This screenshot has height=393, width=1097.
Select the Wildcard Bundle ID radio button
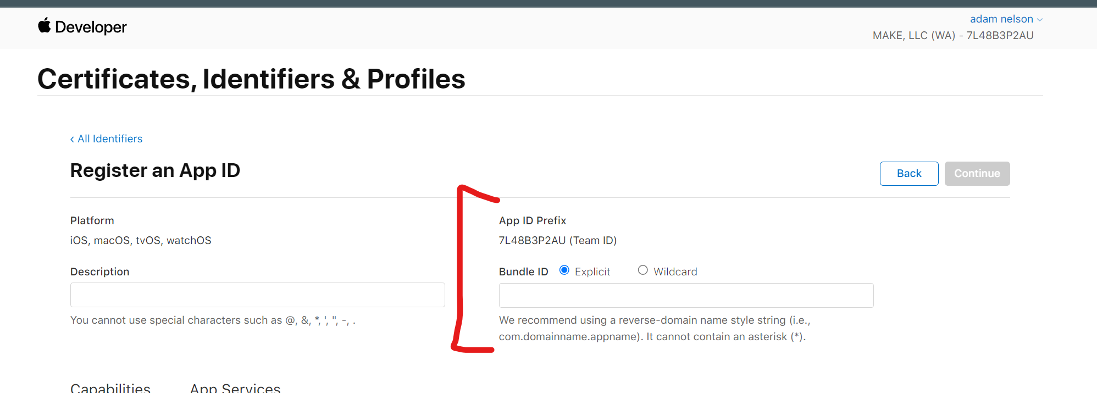642,270
